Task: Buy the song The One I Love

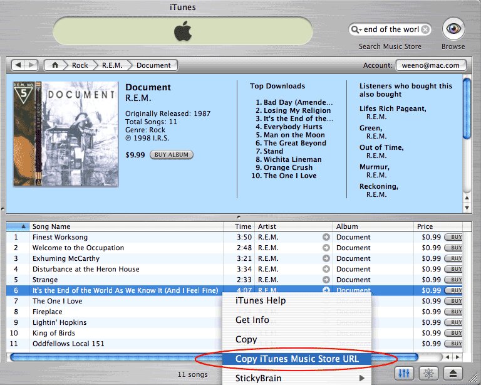Action: (454, 301)
